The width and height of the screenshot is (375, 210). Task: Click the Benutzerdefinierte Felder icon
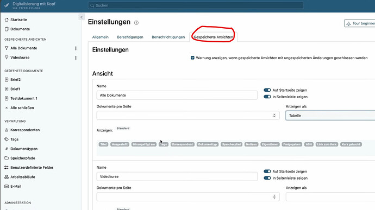click(x=7, y=168)
